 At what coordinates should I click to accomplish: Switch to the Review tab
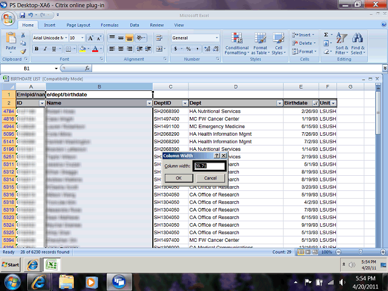[156, 25]
